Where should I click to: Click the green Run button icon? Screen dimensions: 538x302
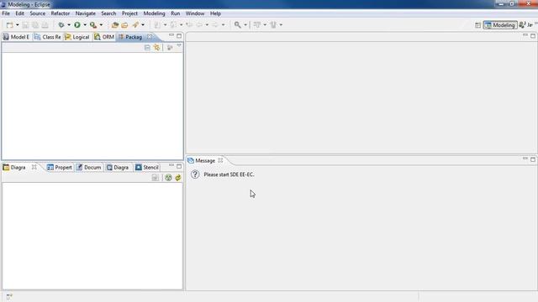point(77,24)
